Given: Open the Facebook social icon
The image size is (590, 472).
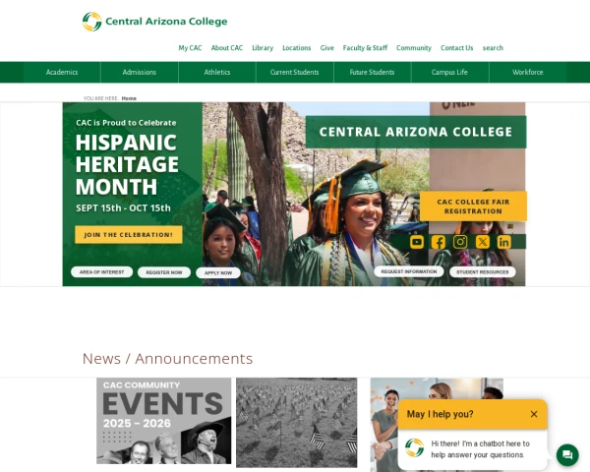Looking at the screenshot, I should (x=439, y=242).
